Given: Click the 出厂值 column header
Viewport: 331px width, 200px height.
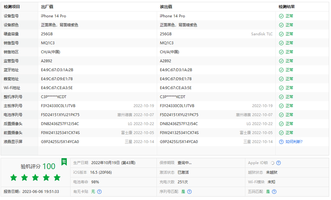Looking at the screenshot, I should coord(47,7).
